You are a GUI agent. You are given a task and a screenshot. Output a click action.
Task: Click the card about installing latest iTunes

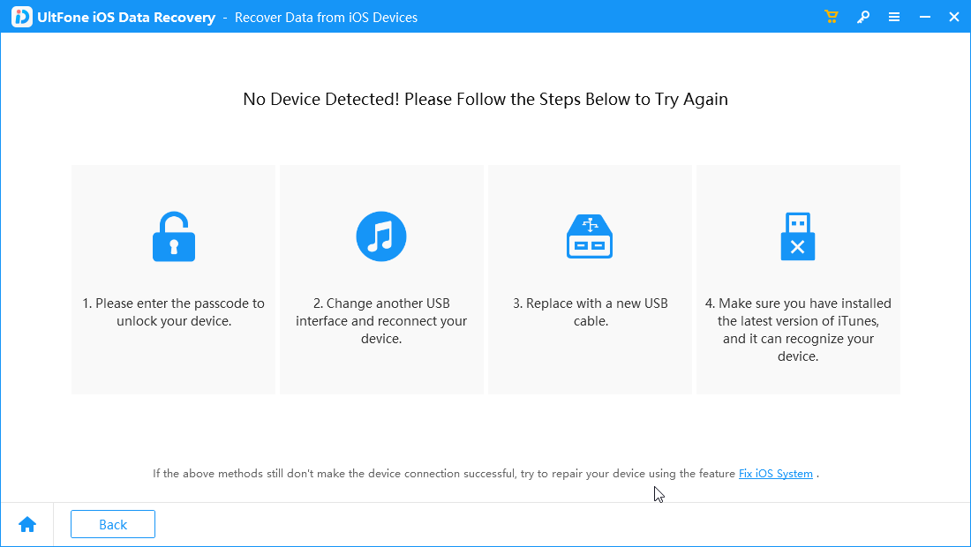(x=798, y=279)
